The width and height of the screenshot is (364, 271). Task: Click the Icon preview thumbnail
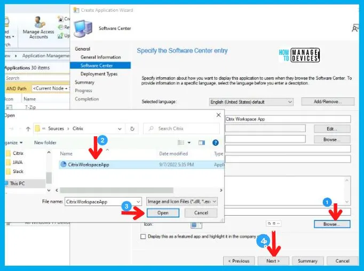click(x=196, y=225)
